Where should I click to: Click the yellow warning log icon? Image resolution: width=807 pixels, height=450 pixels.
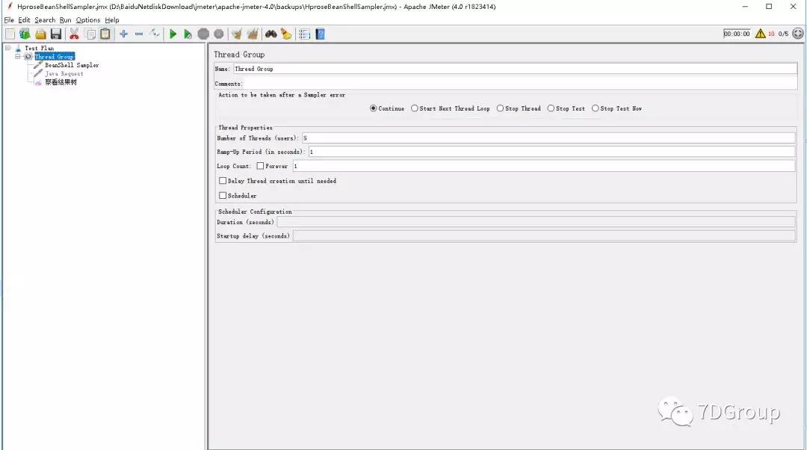pyautogui.click(x=760, y=34)
